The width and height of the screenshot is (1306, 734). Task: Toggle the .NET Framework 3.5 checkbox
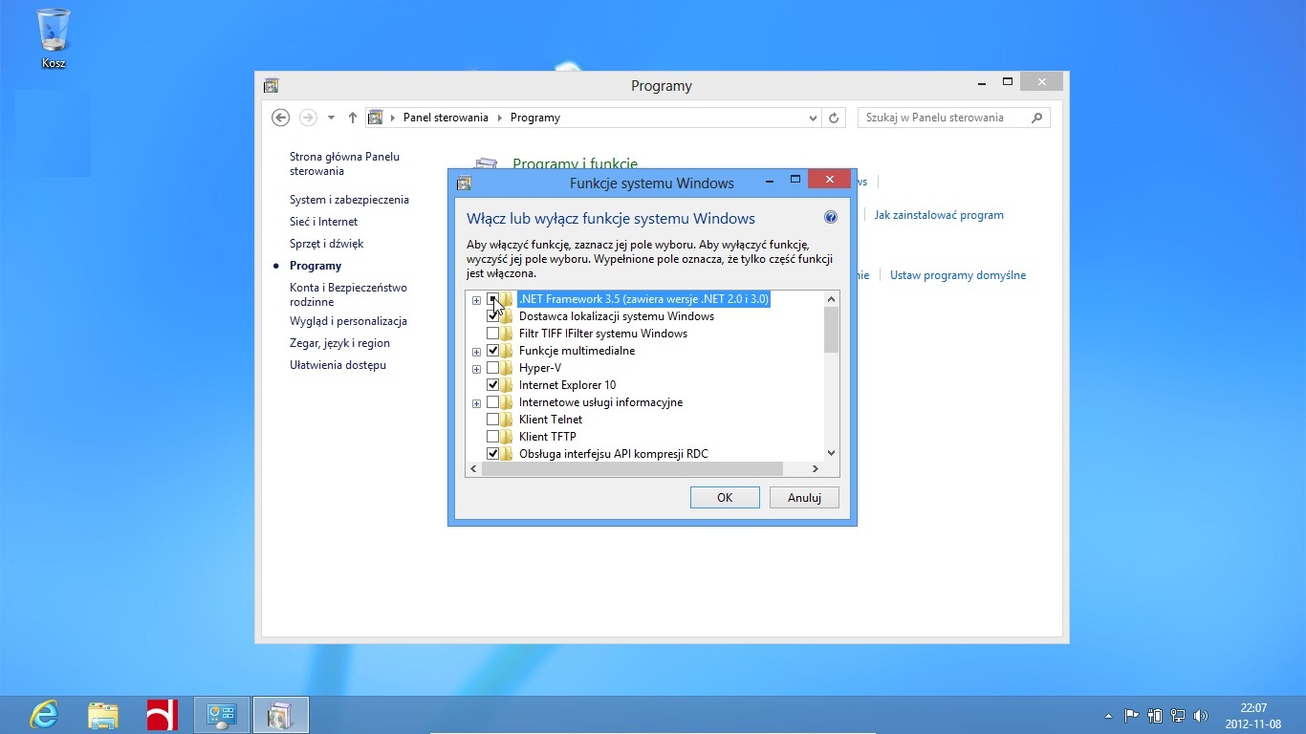(x=492, y=299)
